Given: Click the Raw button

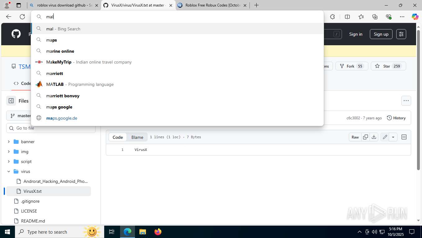Looking at the screenshot, I should pyautogui.click(x=355, y=137).
